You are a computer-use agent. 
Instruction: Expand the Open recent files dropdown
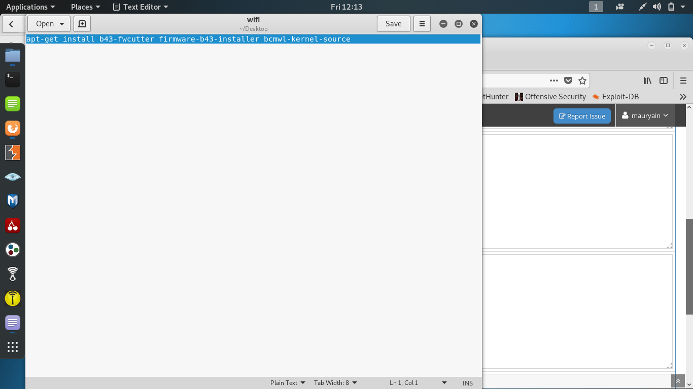62,24
